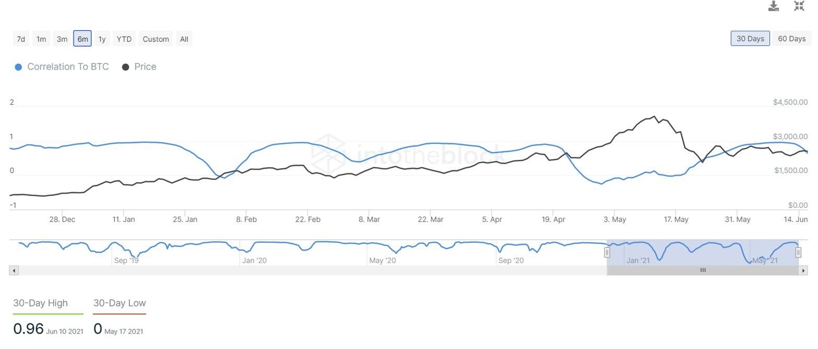Click the currently active 6m range button
Viewport: 818px width, 349px height.
pos(83,38)
